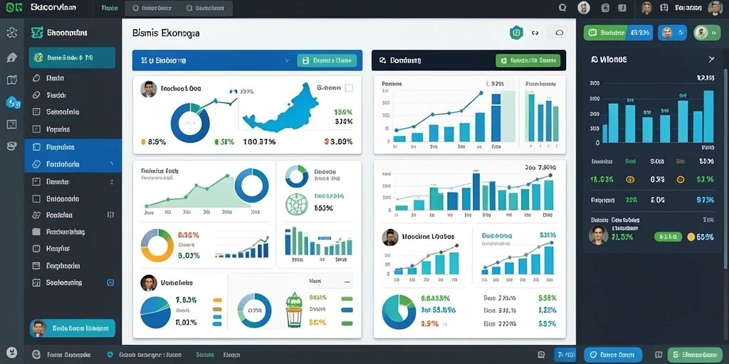Click the vertical scrollbar on right panel

(x=725, y=167)
